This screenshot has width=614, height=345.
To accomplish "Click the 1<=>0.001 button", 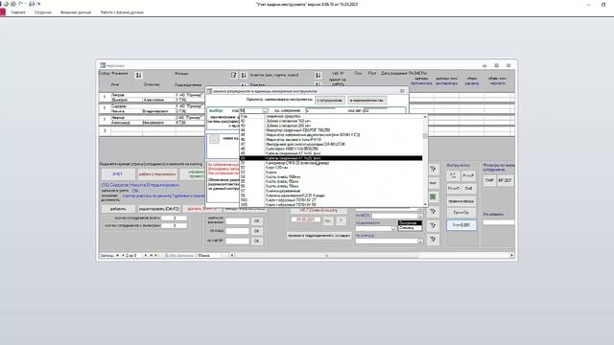I will [461, 225].
